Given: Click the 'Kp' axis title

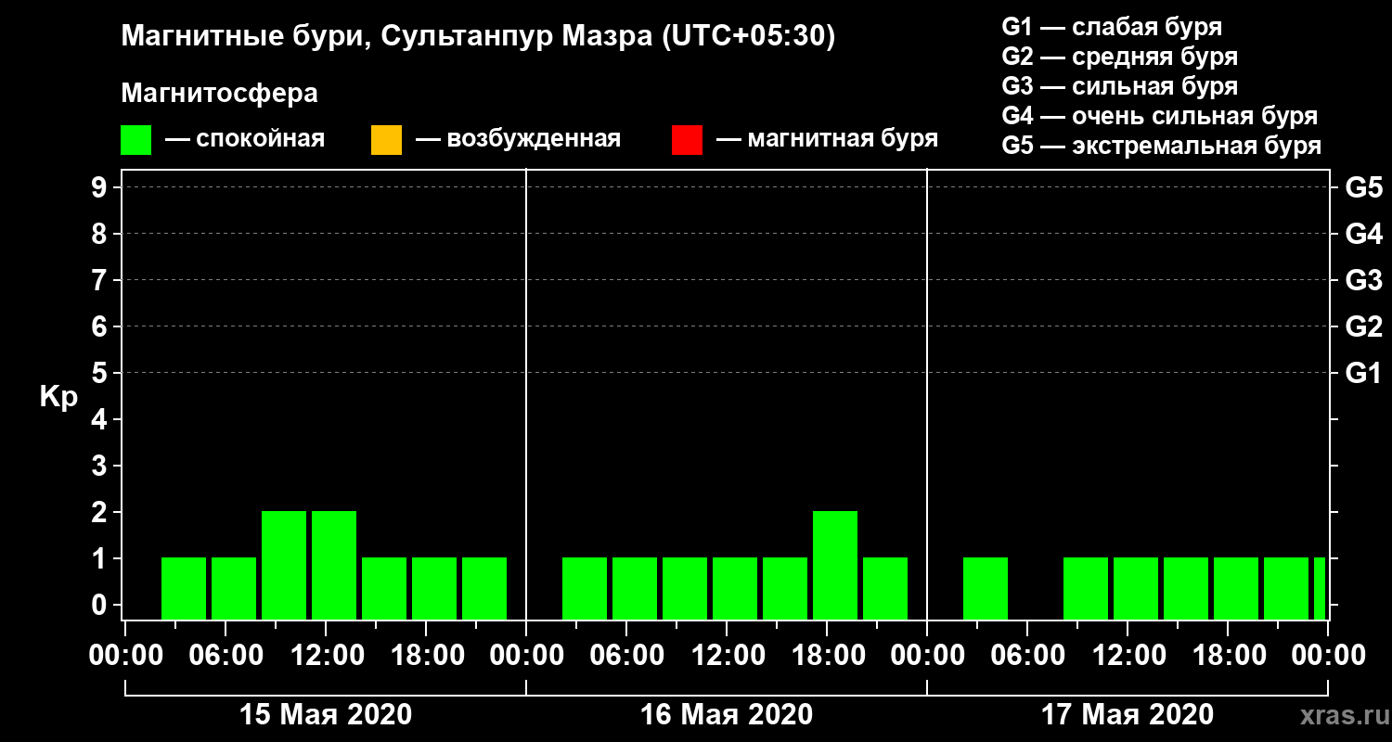Looking at the screenshot, I should point(58,397).
